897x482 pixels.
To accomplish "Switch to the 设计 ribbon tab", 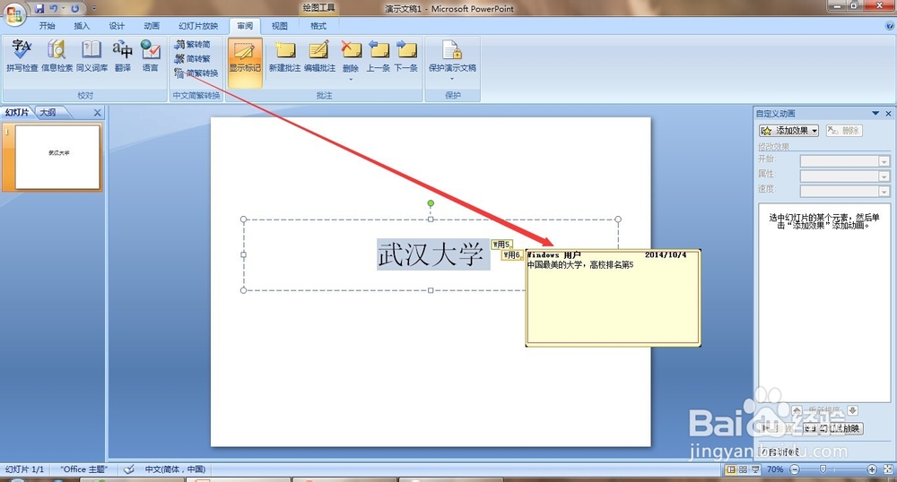I will click(x=117, y=26).
